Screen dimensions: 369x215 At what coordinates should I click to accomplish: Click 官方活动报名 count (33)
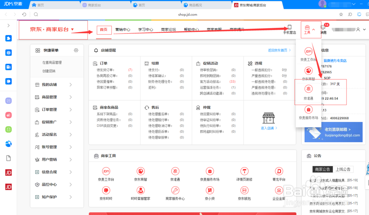pos(232,82)
